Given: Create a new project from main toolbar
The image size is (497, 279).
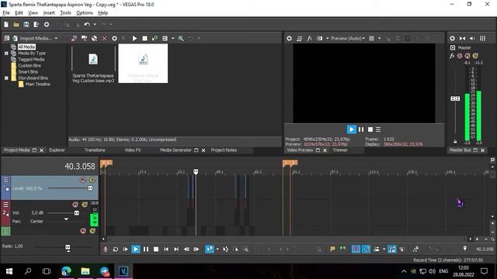Looking at the screenshot, I should click(x=6, y=24).
